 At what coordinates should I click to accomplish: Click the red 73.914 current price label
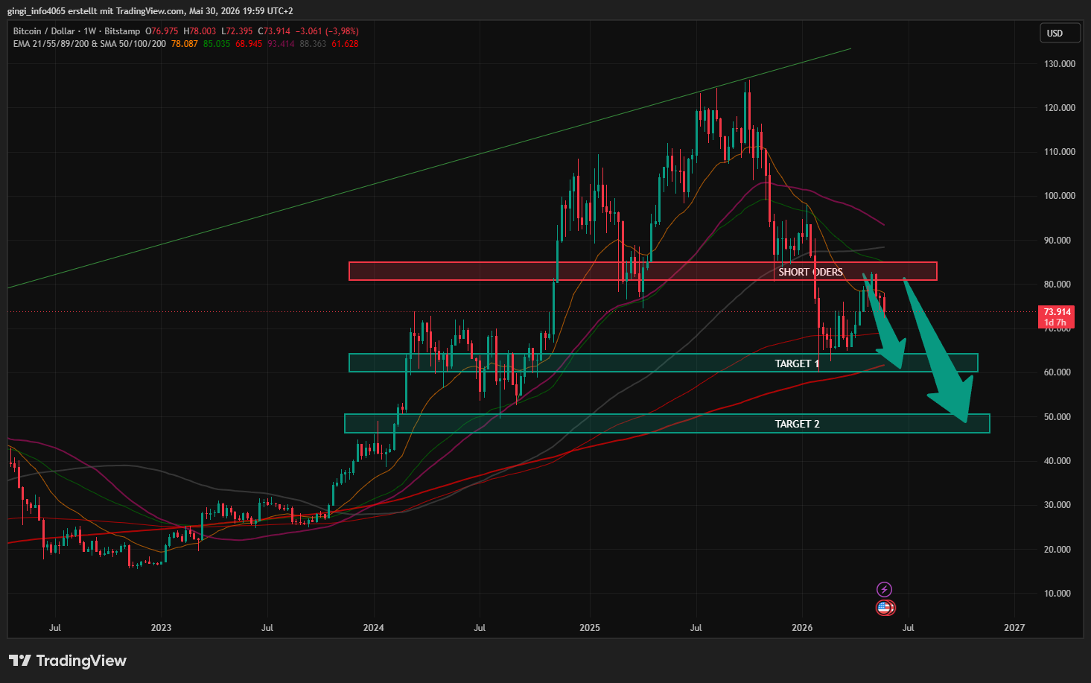tap(1057, 317)
